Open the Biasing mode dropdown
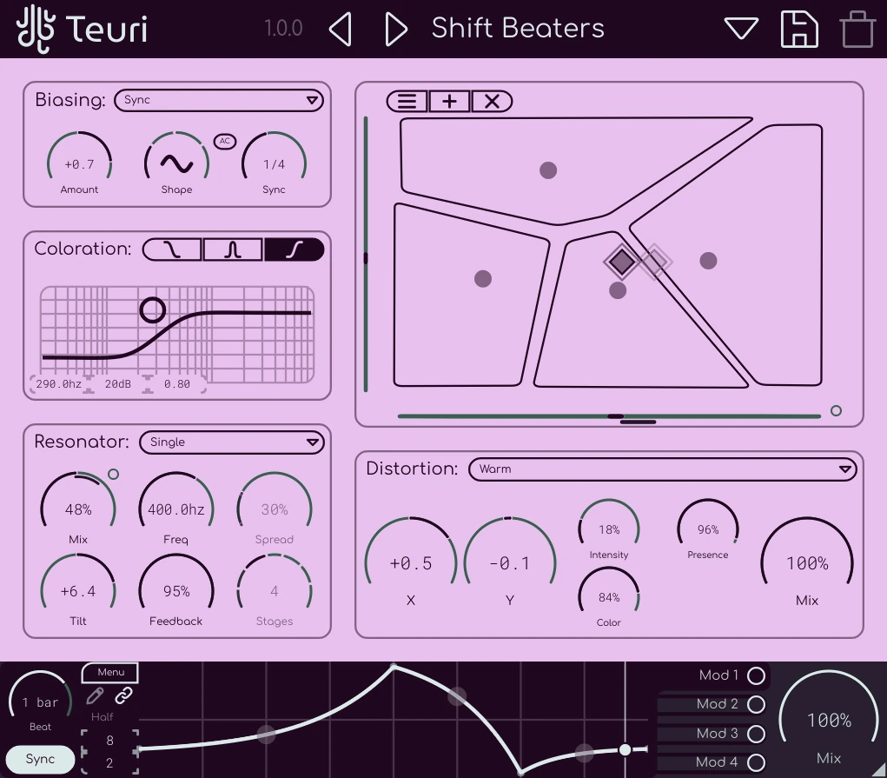The width and height of the screenshot is (887, 778). pos(218,100)
